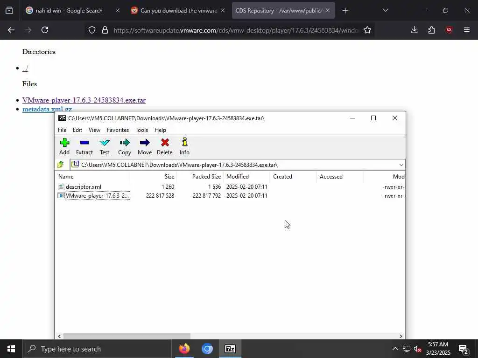Open the Tools menu in 7-Zip
The height and width of the screenshot is (358, 478).
pyautogui.click(x=142, y=130)
